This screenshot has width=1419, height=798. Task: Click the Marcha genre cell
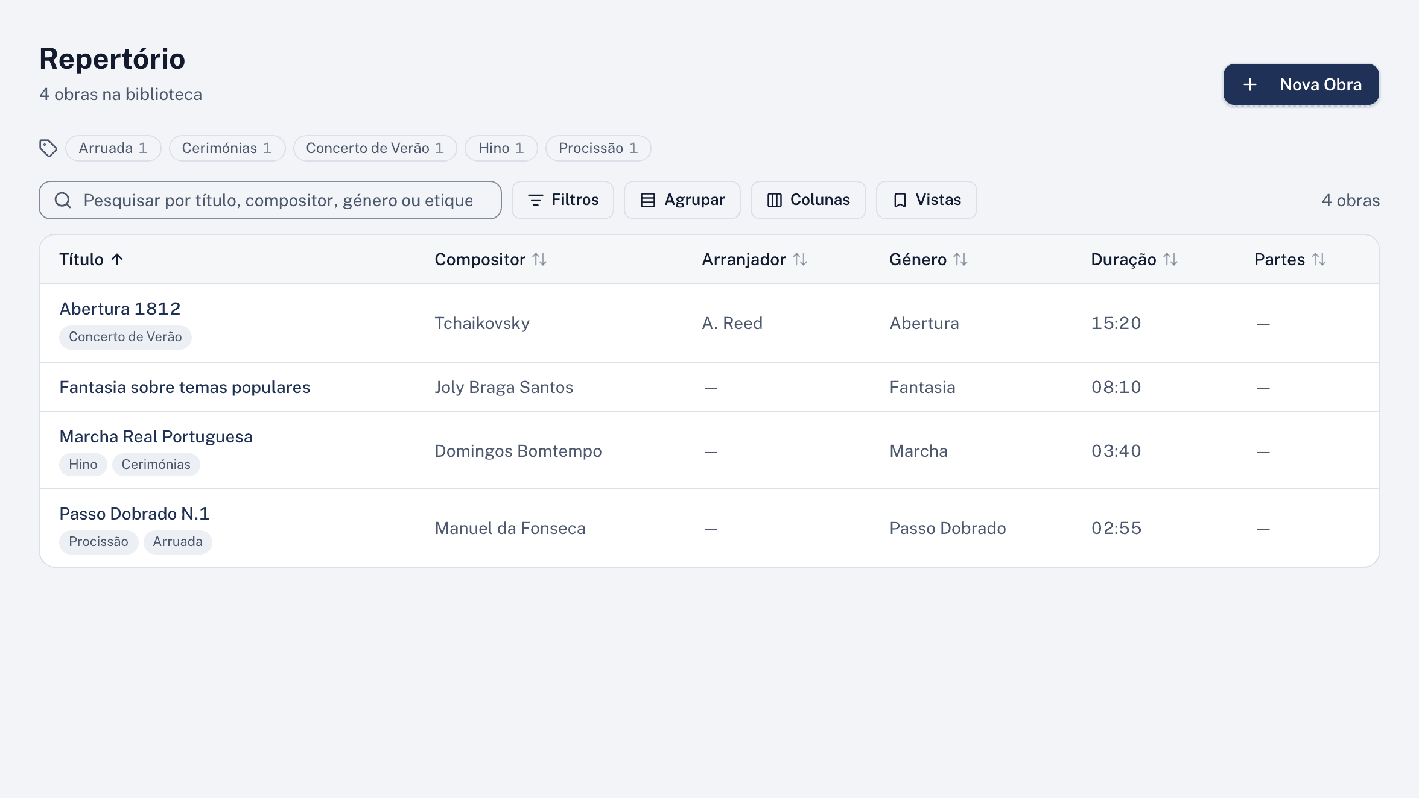coord(918,451)
